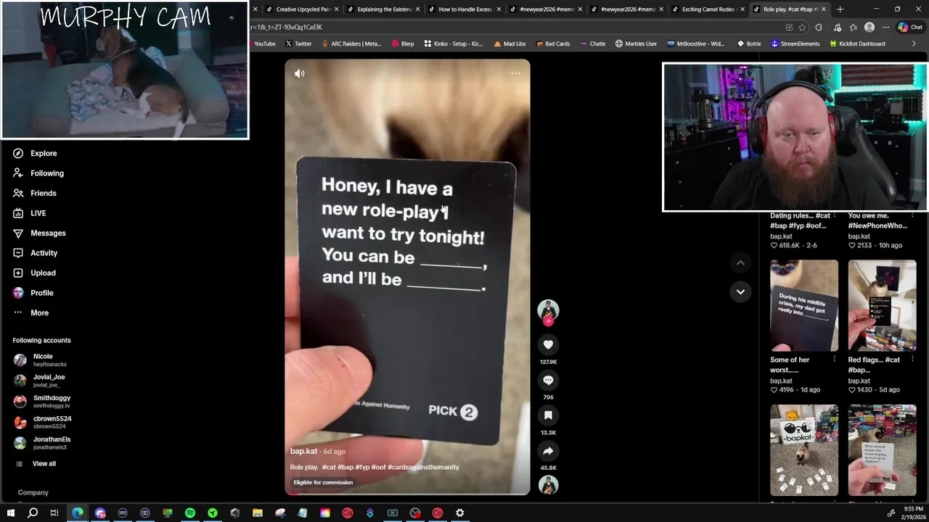Viewport: 929px width, 522px height.
Task: Click the #cardsagainsthumanity hashtag
Action: [424, 468]
